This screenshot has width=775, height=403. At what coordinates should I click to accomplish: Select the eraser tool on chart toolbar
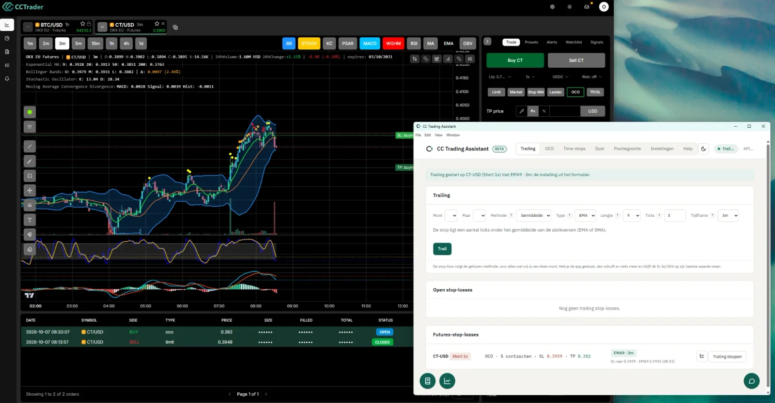click(x=30, y=249)
